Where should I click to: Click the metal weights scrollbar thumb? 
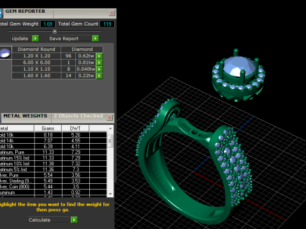(110, 141)
